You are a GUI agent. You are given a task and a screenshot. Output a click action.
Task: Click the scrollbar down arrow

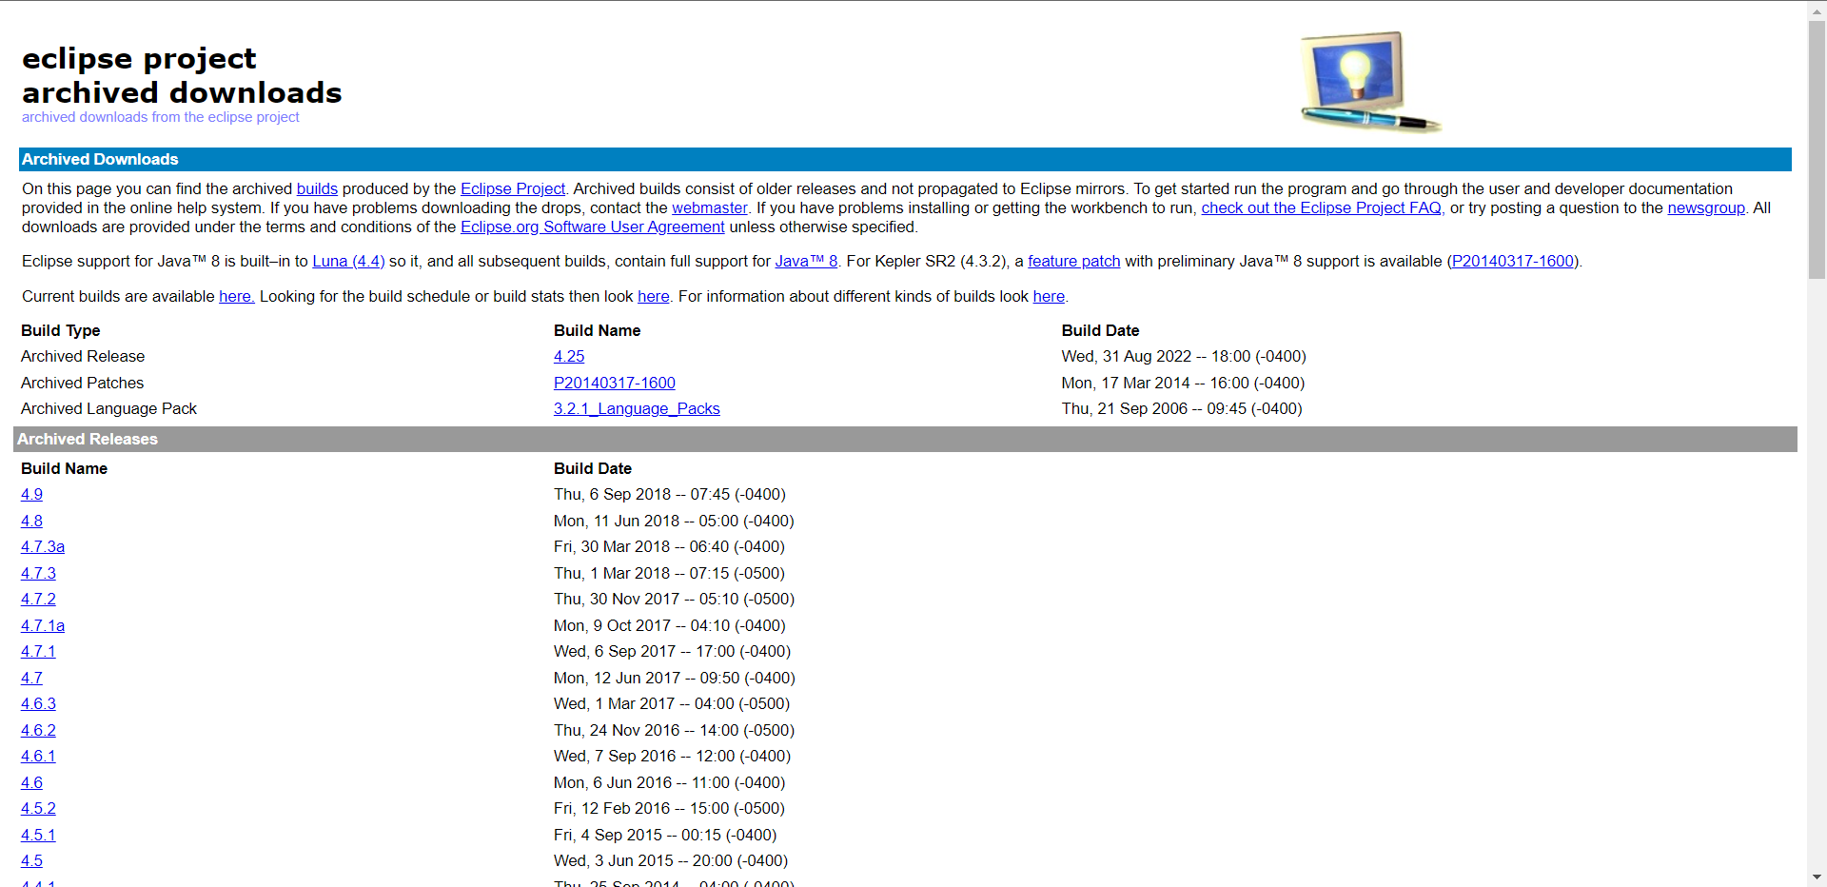1817,877
